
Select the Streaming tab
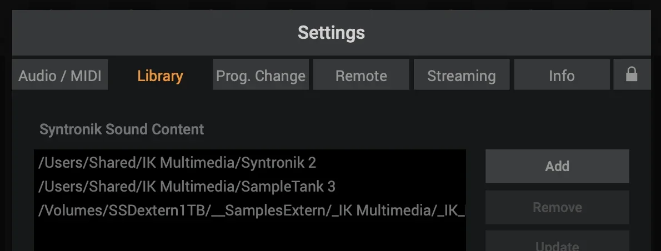coord(461,76)
